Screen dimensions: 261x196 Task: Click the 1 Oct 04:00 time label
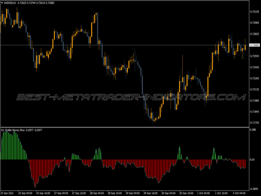tap(204, 193)
